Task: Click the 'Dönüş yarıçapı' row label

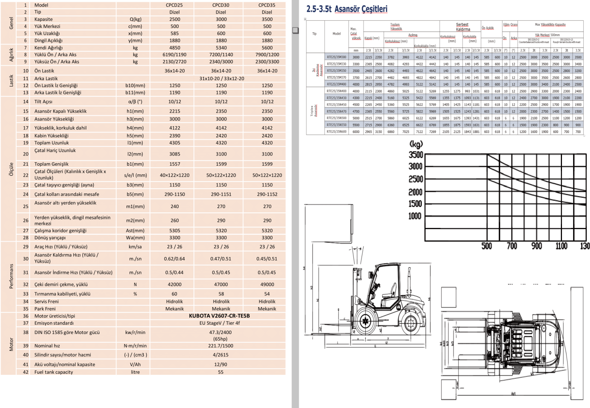Action: click(50, 238)
